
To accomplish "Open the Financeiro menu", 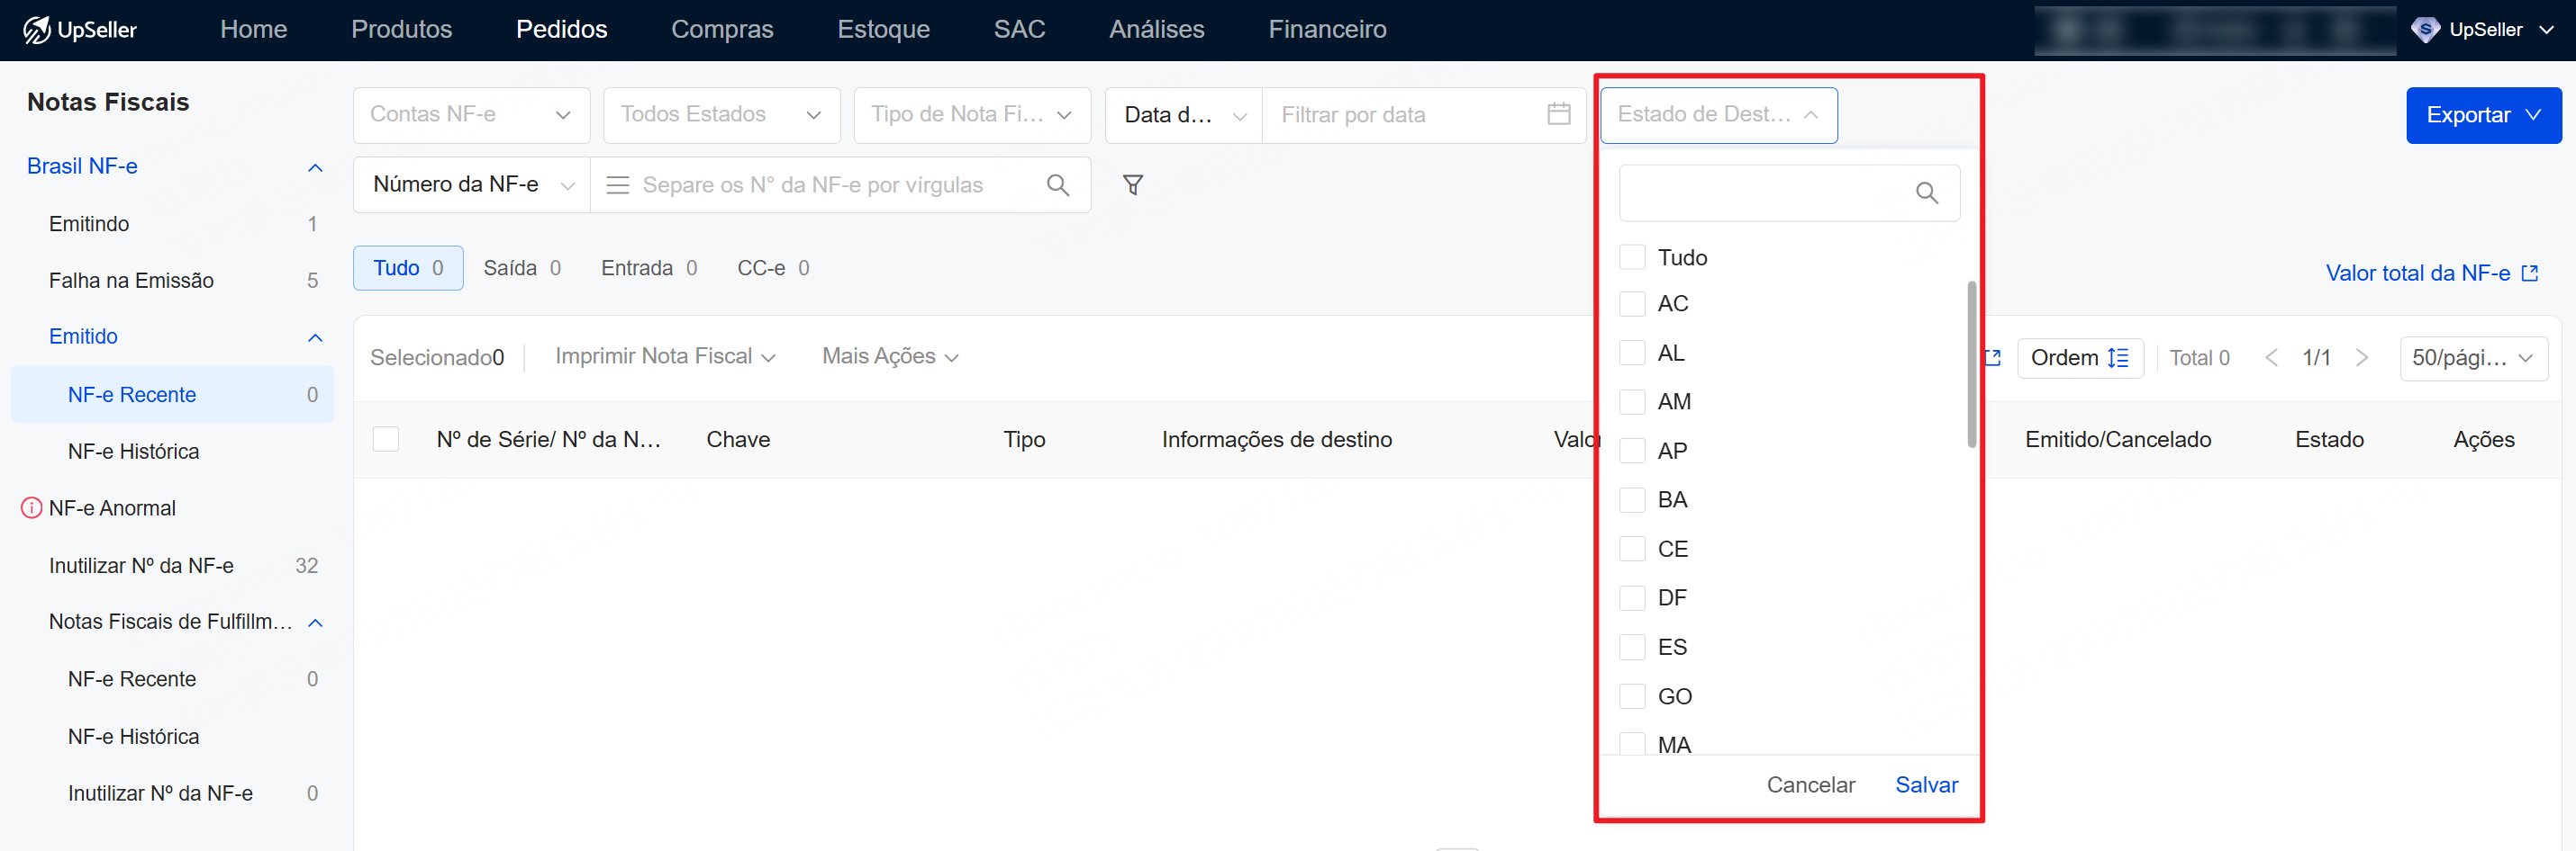I will coord(1326,30).
